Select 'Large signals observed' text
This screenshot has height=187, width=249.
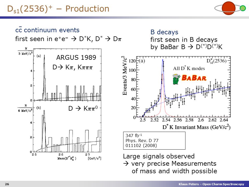pos(159,156)
